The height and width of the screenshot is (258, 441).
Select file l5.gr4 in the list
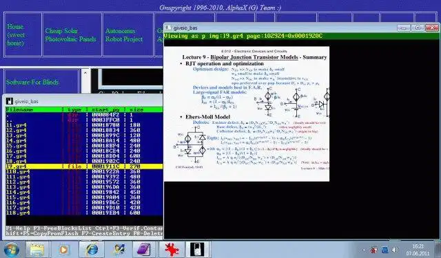point(17,146)
